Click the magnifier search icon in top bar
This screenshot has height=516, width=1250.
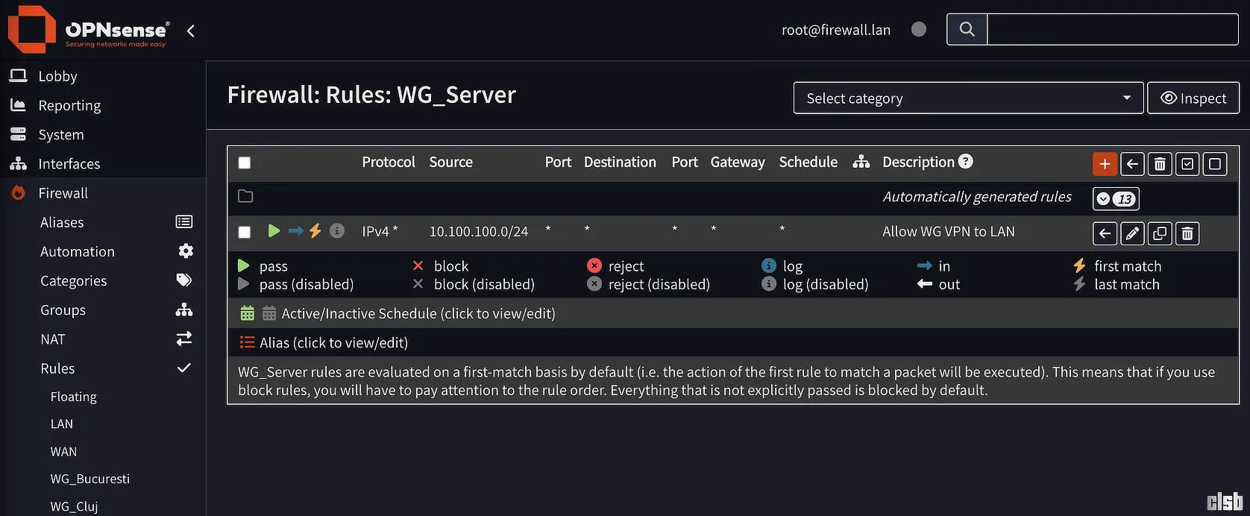(967, 30)
